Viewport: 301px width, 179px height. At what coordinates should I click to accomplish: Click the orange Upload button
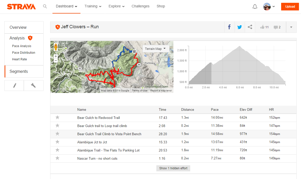(290, 7)
